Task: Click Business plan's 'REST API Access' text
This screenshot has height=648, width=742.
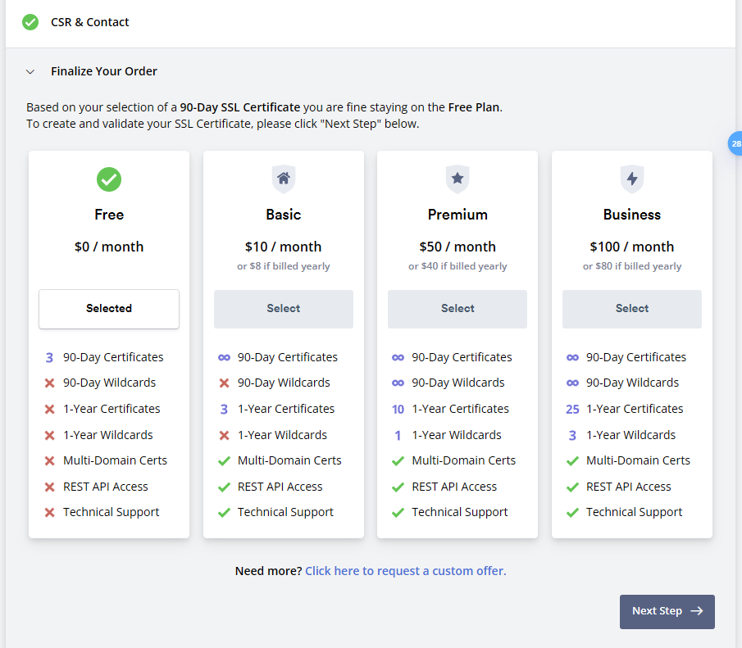Action: pos(628,487)
